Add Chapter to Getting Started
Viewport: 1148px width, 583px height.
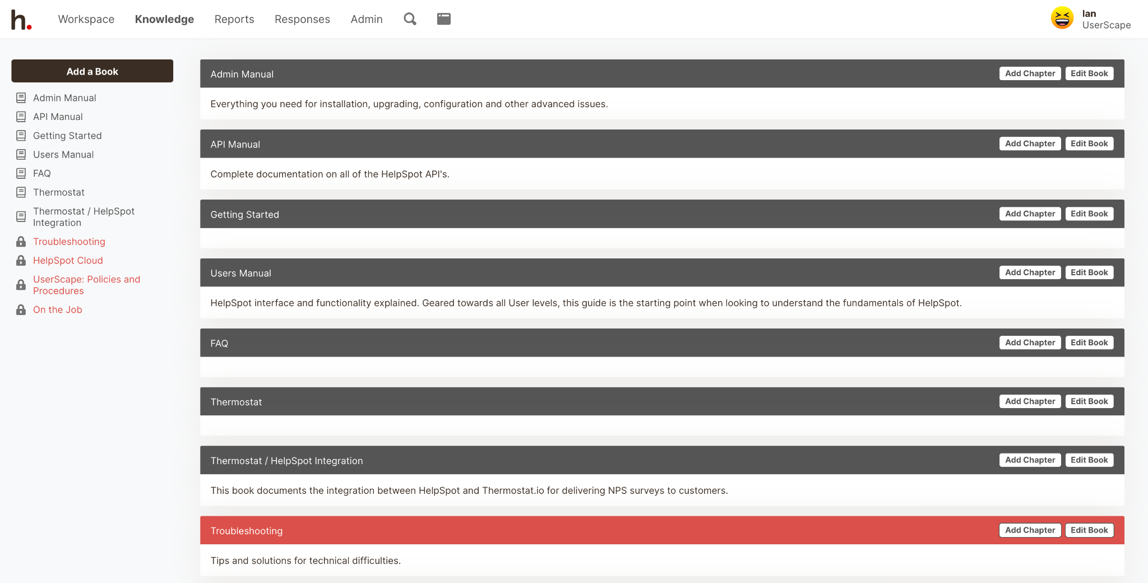pyautogui.click(x=1030, y=214)
